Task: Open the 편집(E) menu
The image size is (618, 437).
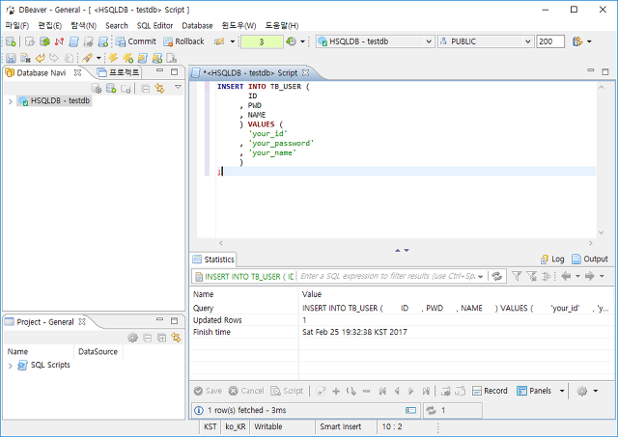Action: pyautogui.click(x=49, y=26)
